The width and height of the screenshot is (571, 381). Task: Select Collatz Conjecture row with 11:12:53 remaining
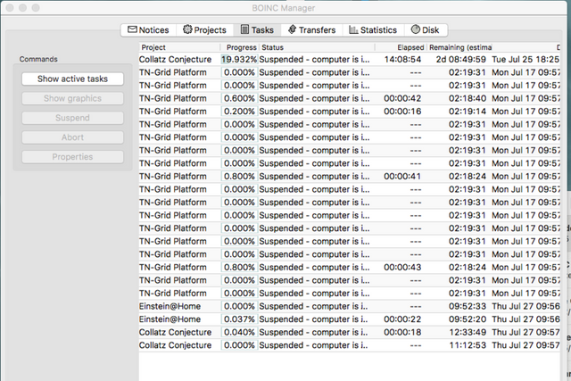349,345
